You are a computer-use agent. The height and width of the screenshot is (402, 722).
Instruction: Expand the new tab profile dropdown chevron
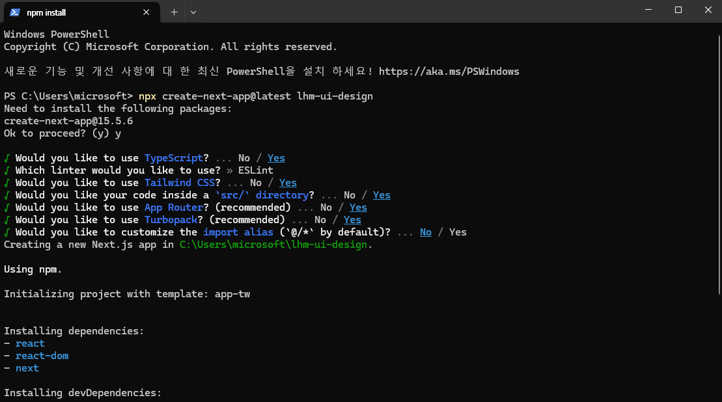tap(193, 12)
